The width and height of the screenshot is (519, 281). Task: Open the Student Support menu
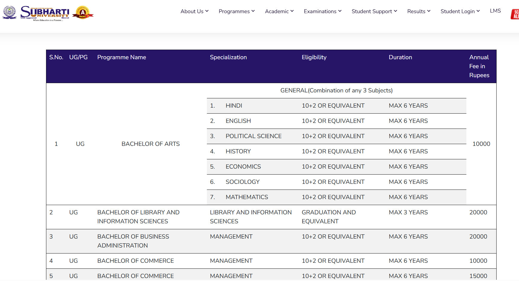pos(374,11)
